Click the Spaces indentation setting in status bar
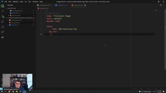 click(142, 89)
